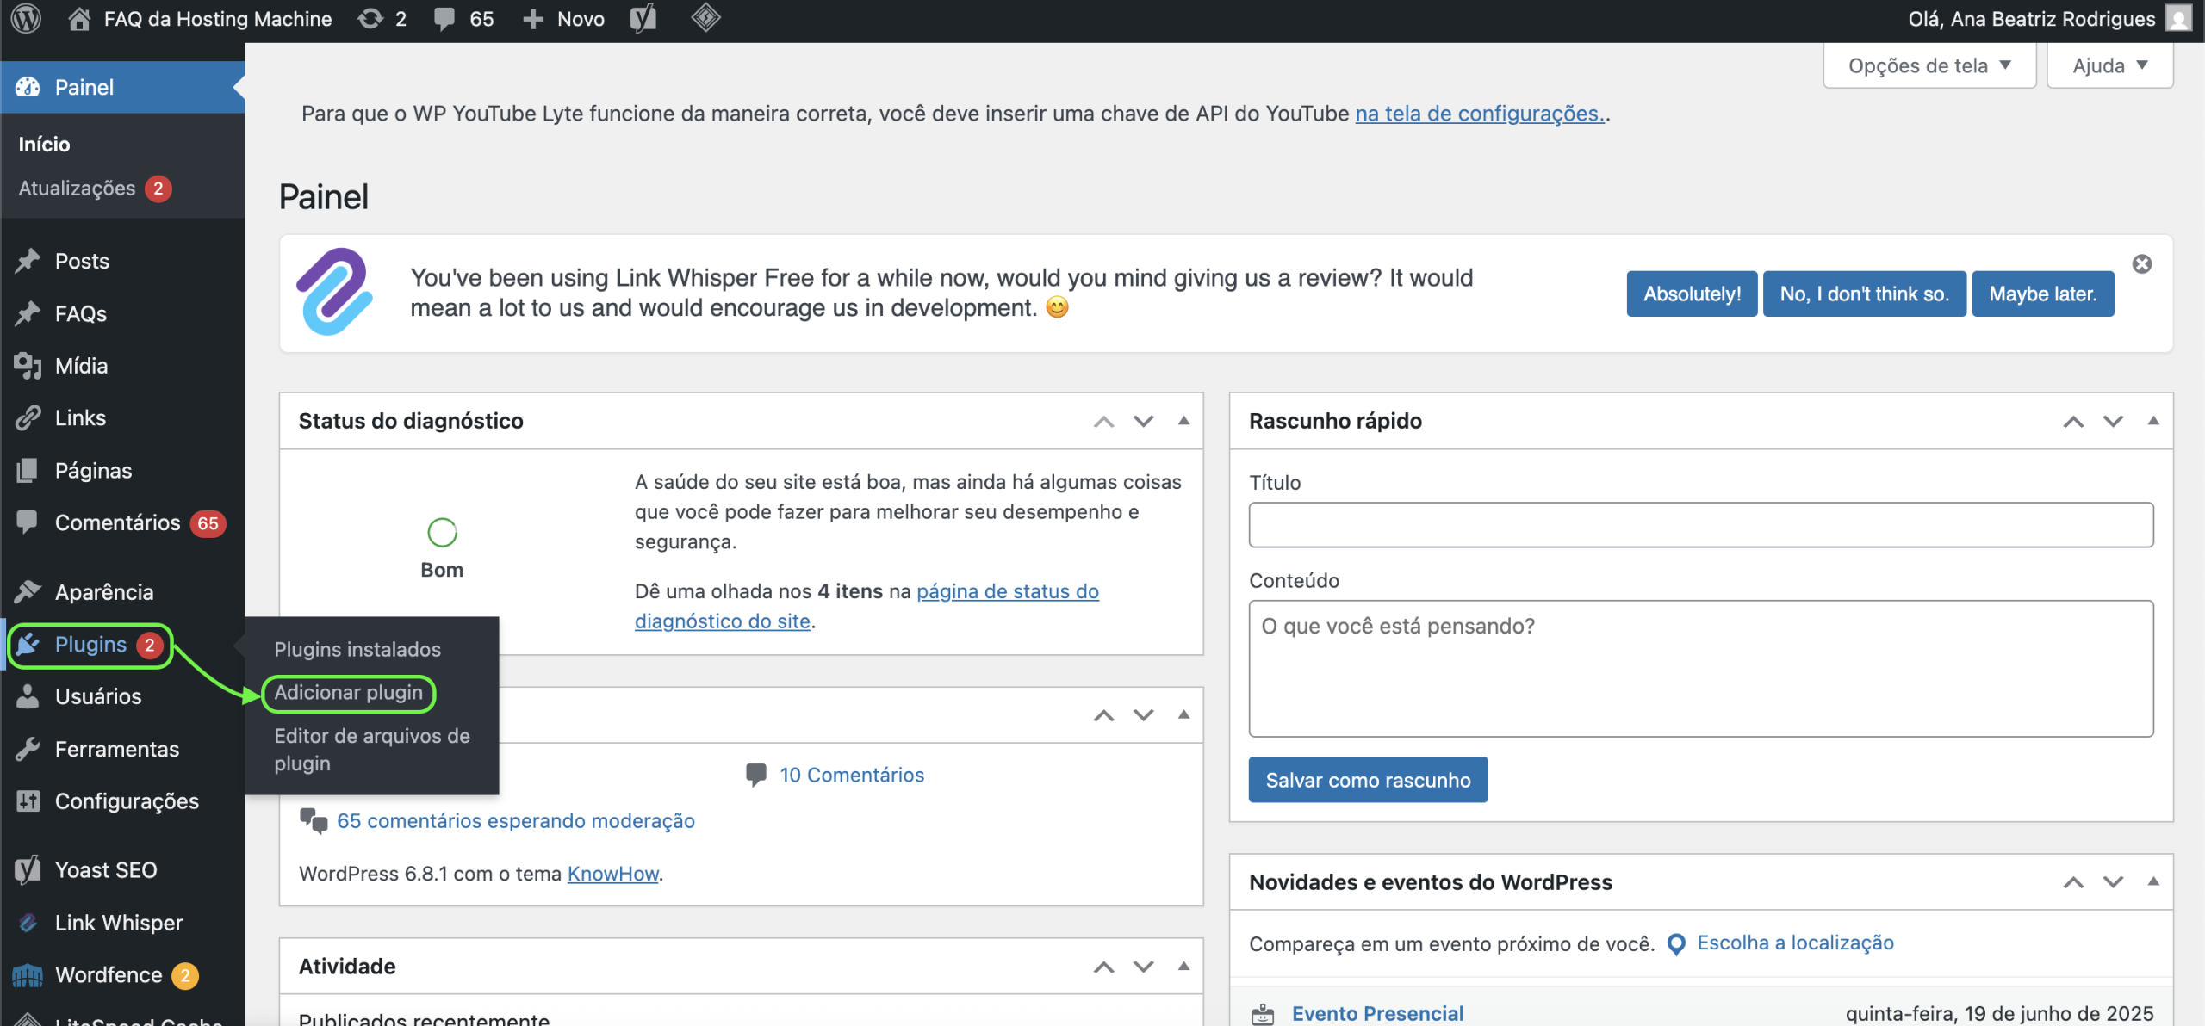The image size is (2205, 1026).
Task: Click Escolha a localização link
Action: [x=1796, y=943]
